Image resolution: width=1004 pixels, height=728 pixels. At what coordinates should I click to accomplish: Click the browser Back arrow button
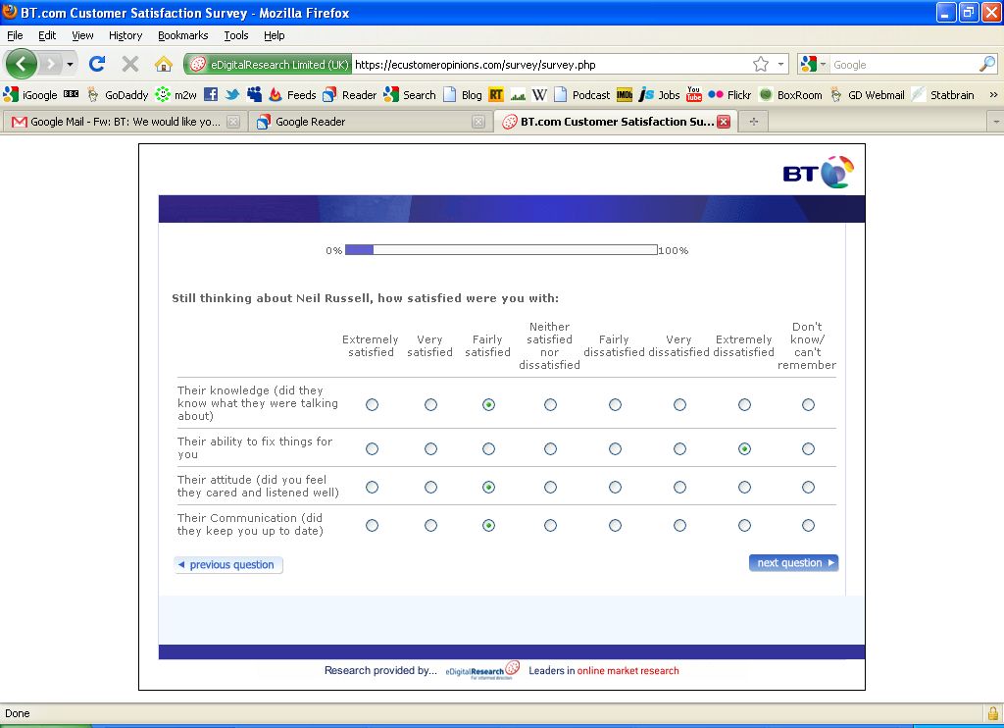(x=22, y=65)
